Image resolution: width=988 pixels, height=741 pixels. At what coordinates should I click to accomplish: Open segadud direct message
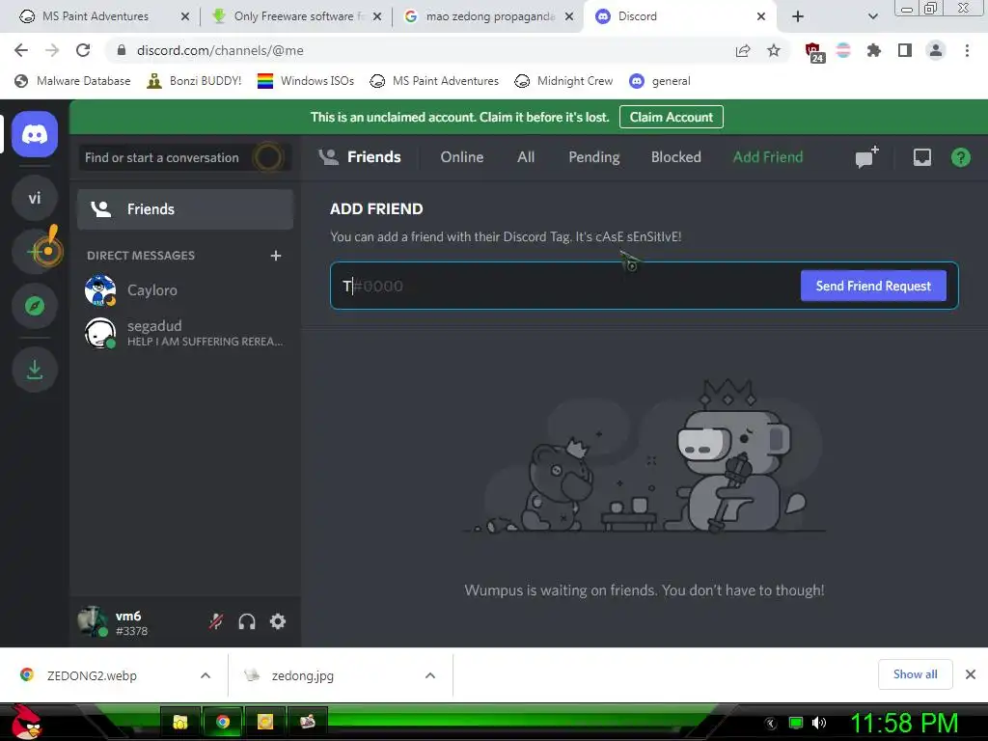click(184, 333)
